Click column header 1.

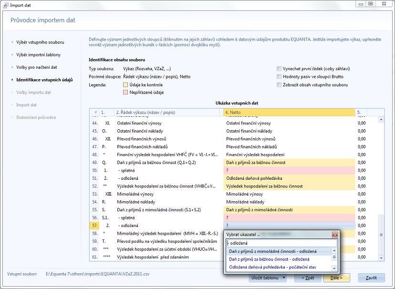click(106, 112)
